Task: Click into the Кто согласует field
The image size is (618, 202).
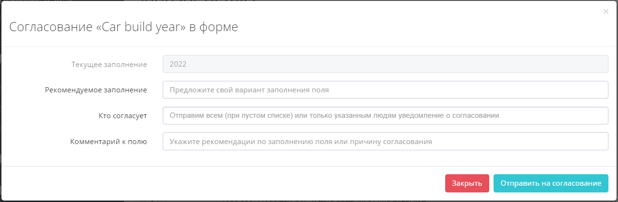Action: pyautogui.click(x=385, y=115)
